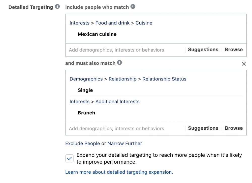Select the Single relationship status entry

(85, 90)
